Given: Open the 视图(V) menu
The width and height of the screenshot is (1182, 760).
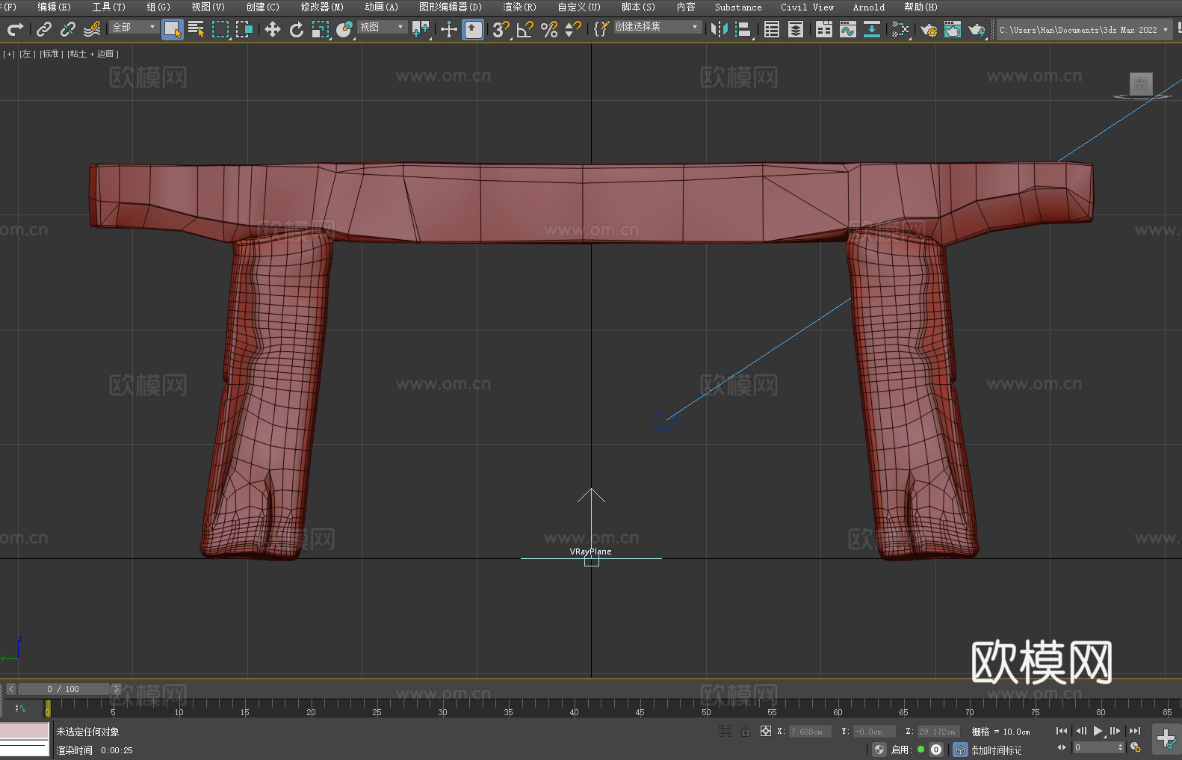Looking at the screenshot, I should pyautogui.click(x=208, y=7).
